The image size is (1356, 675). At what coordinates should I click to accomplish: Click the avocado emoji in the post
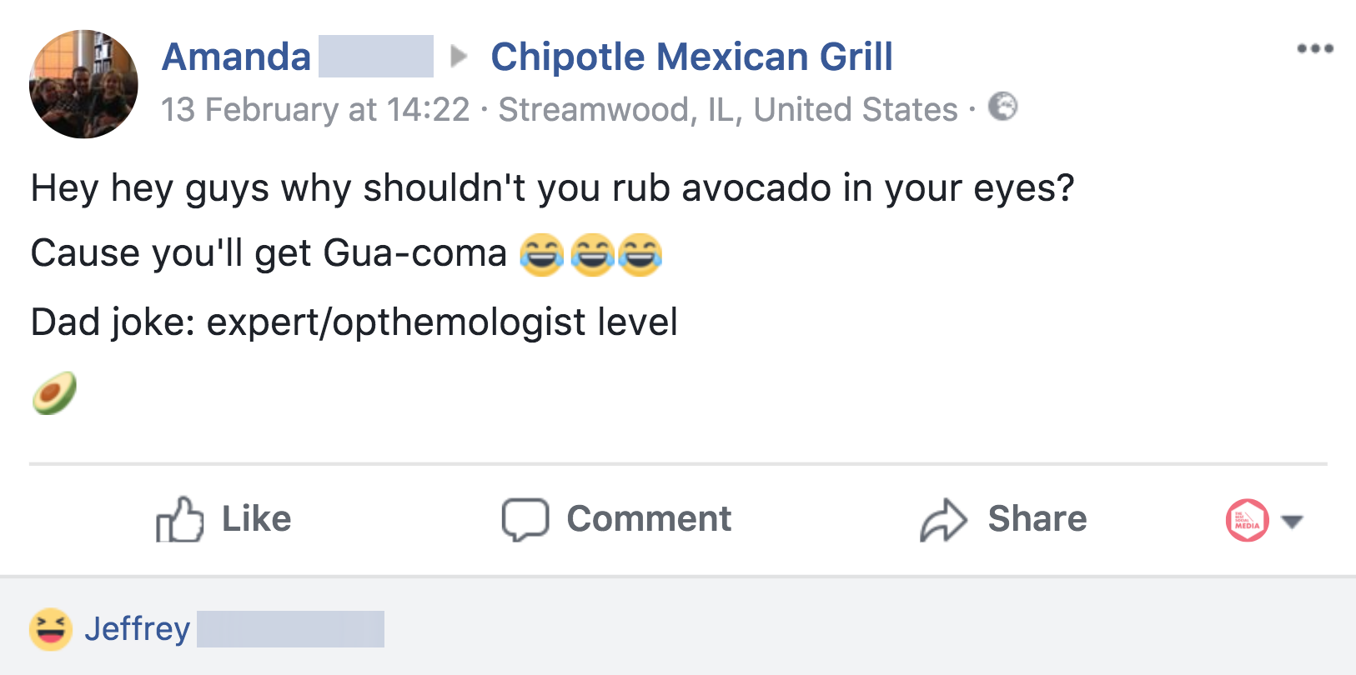point(54,392)
